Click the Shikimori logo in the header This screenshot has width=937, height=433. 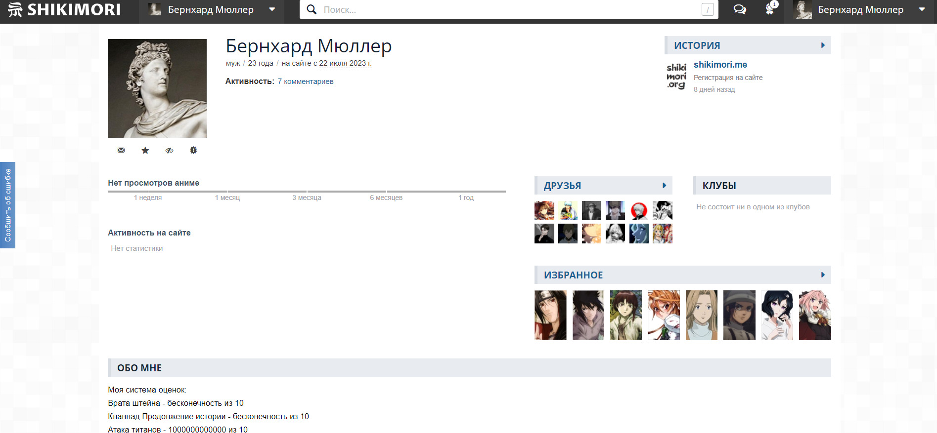point(64,9)
